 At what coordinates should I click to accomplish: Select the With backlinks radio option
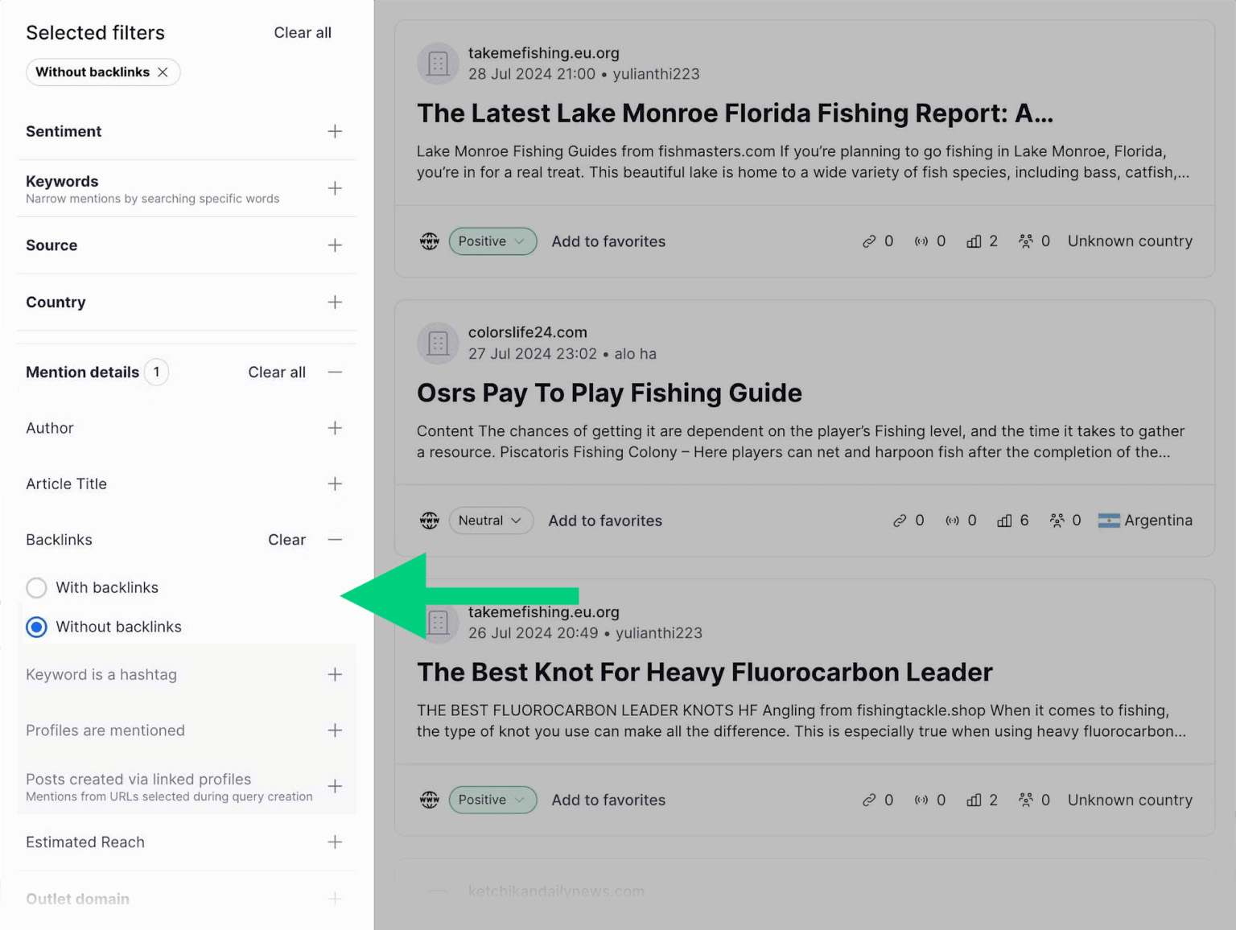click(37, 588)
